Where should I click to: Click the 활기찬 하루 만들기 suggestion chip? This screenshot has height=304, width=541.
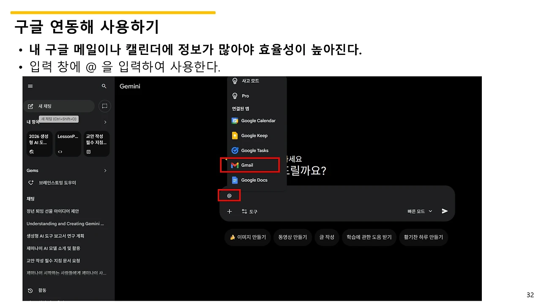(423, 237)
